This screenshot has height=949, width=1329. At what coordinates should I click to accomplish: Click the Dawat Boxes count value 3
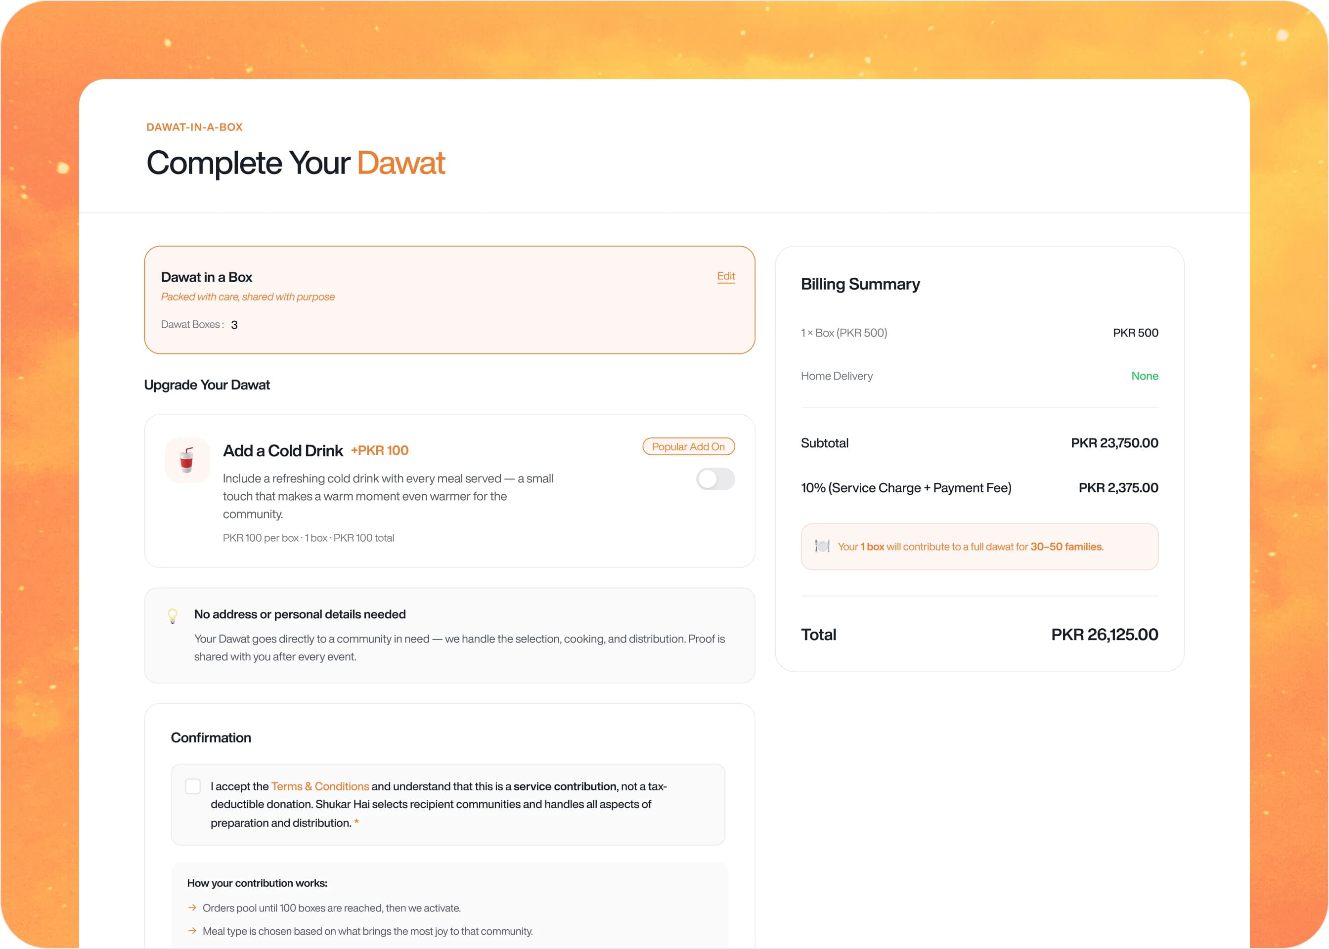click(234, 325)
